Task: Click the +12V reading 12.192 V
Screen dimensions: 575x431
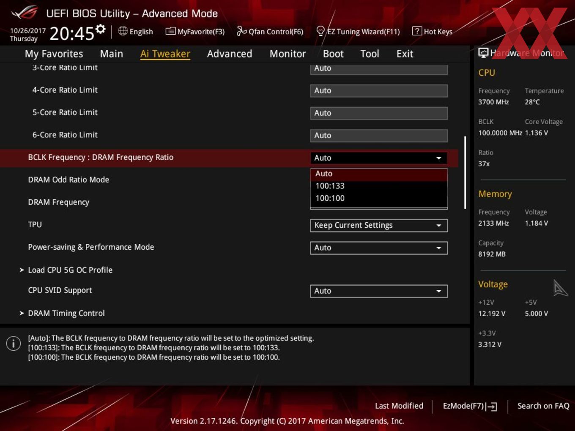Action: coord(492,314)
